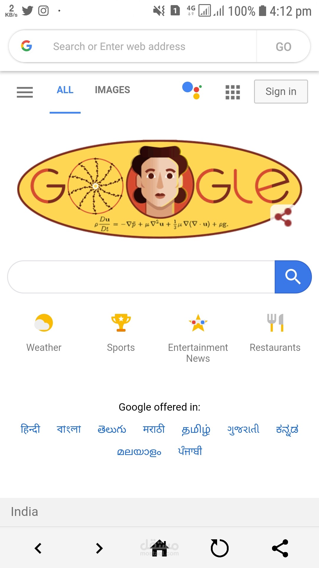This screenshot has height=568, width=319.
Task: Open the hamburger menu icon
Action: (x=25, y=92)
